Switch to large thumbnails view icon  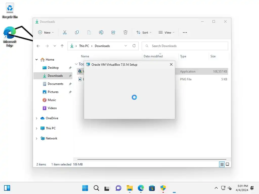click(x=227, y=164)
